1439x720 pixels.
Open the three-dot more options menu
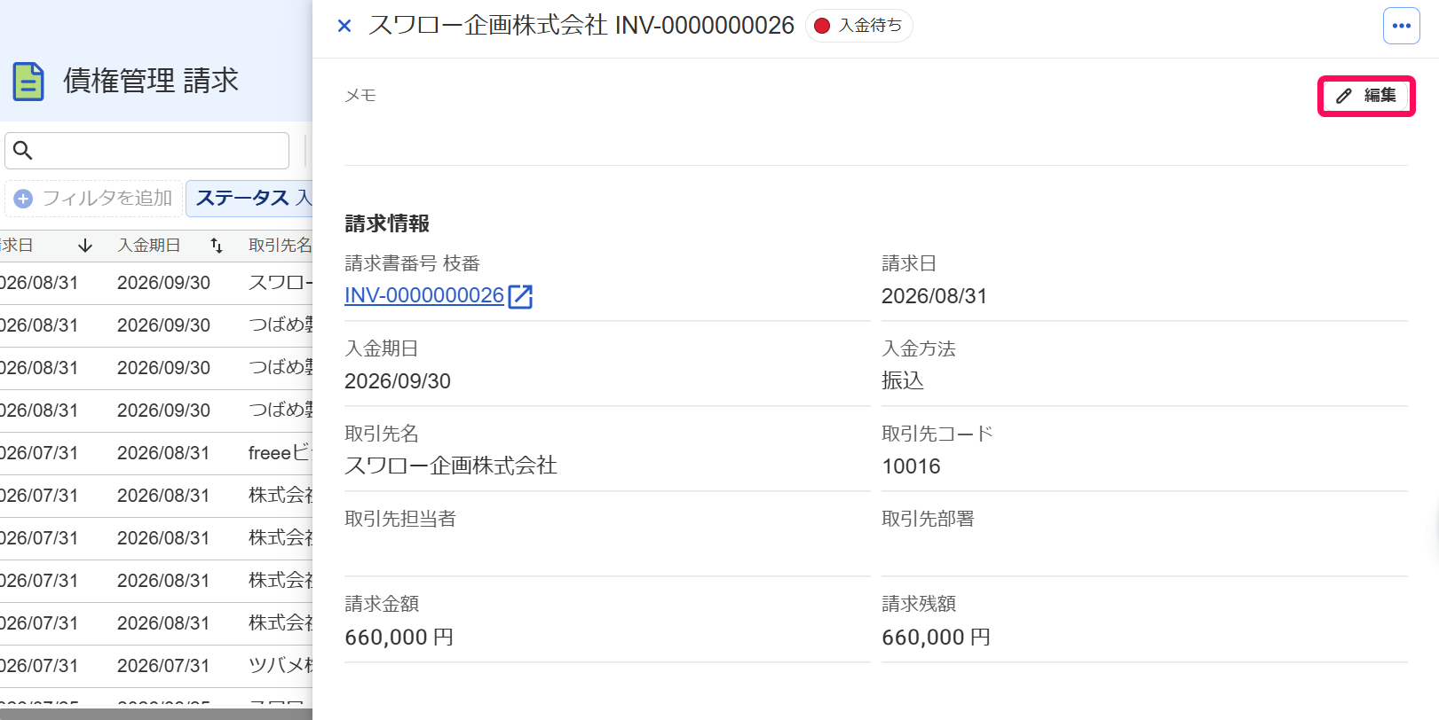(x=1402, y=26)
